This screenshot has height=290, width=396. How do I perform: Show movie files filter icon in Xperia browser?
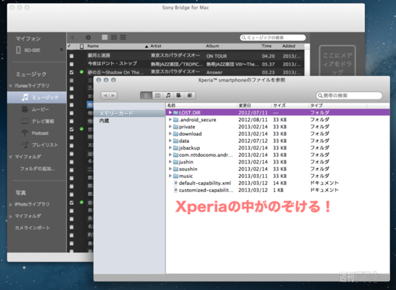point(179,96)
